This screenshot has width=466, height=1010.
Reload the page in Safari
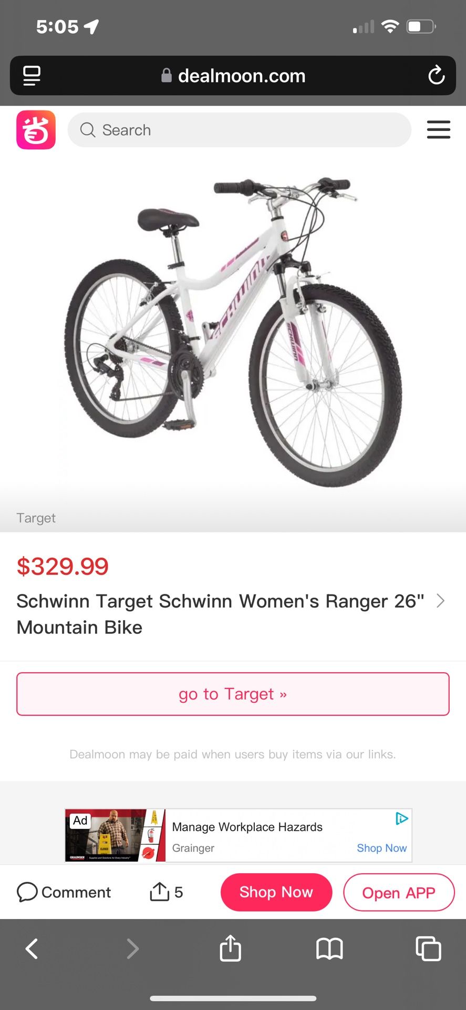click(436, 75)
